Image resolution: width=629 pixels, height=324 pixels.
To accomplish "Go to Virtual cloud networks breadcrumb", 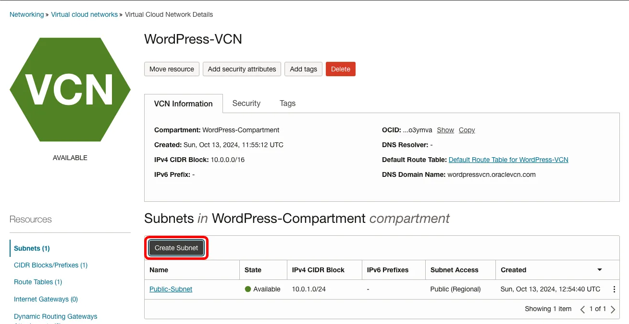I will 85,14.
